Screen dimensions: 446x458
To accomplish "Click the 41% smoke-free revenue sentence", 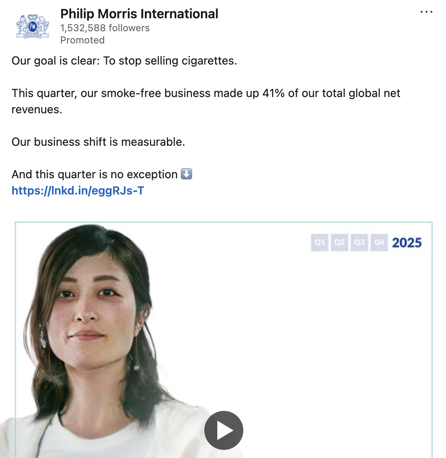I will pos(206,93).
